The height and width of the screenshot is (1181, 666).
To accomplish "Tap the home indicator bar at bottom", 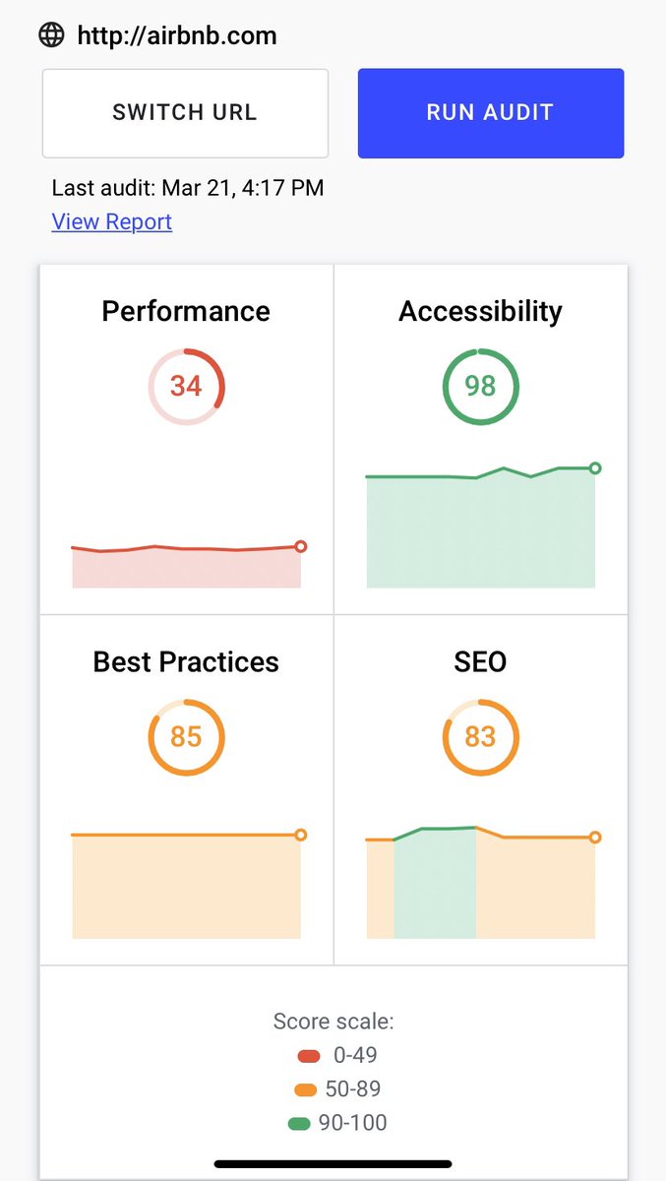I will click(333, 1164).
